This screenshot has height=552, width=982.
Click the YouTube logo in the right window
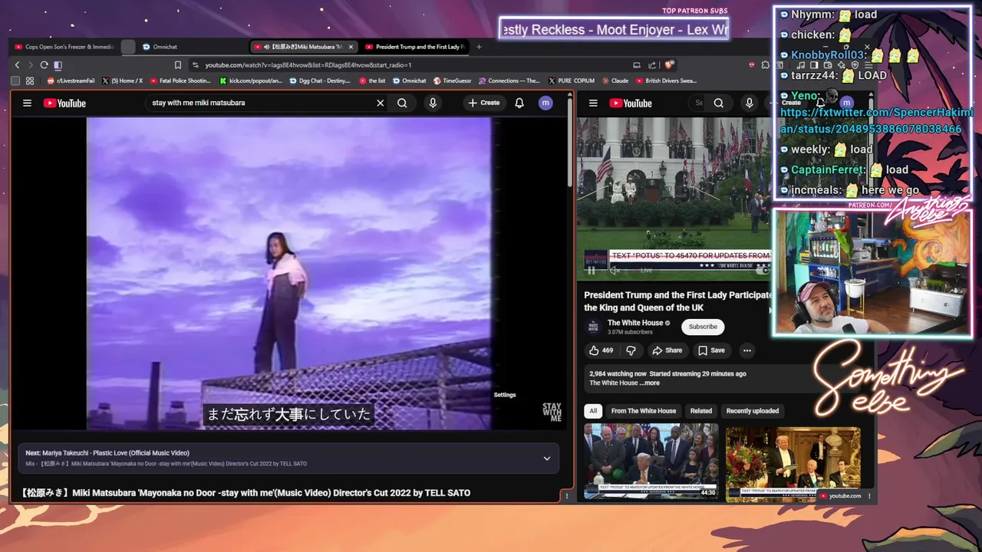(631, 103)
